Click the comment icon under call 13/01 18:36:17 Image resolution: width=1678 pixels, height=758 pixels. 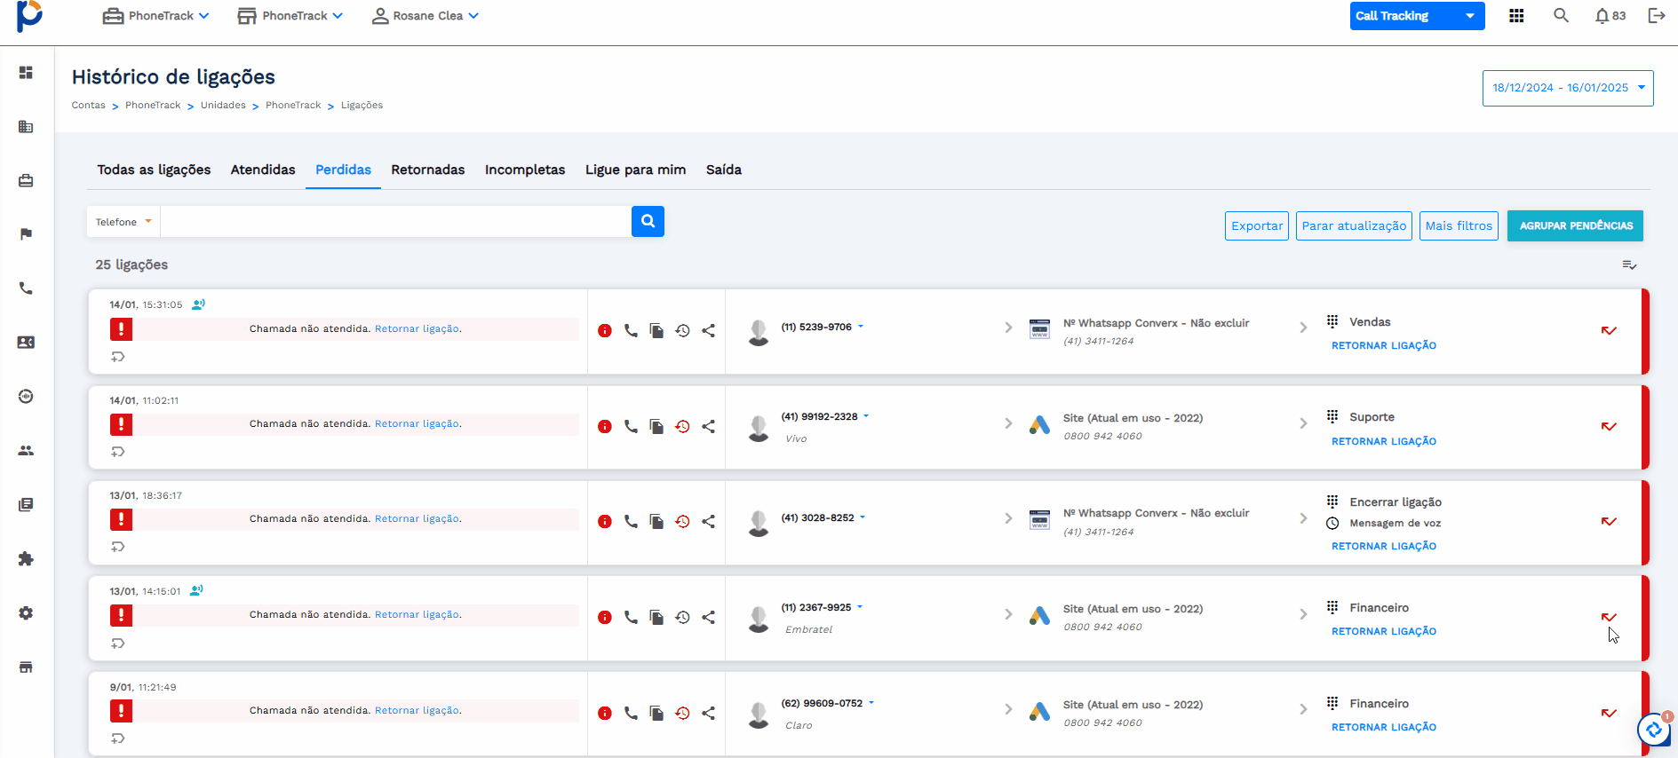(x=118, y=547)
